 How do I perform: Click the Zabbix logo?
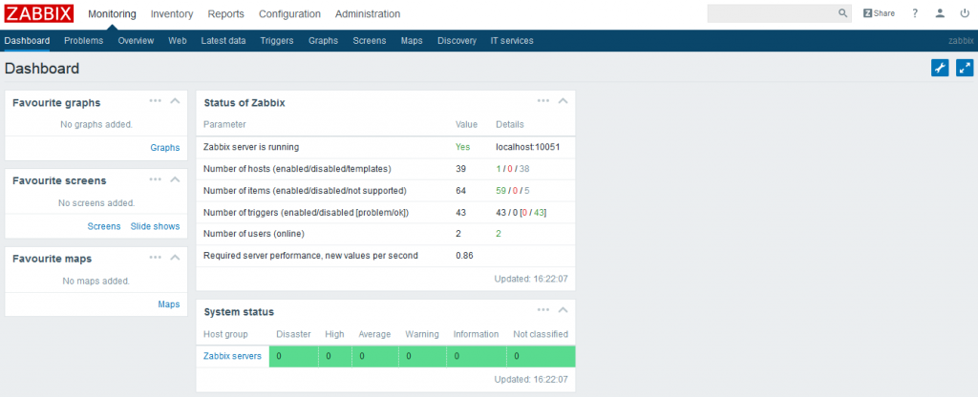point(38,13)
